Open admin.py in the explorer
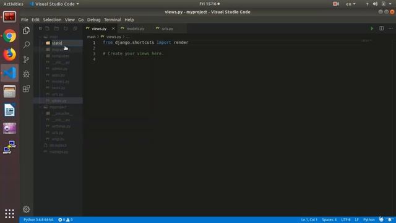Viewport: 396px width, 223px height. [59, 69]
